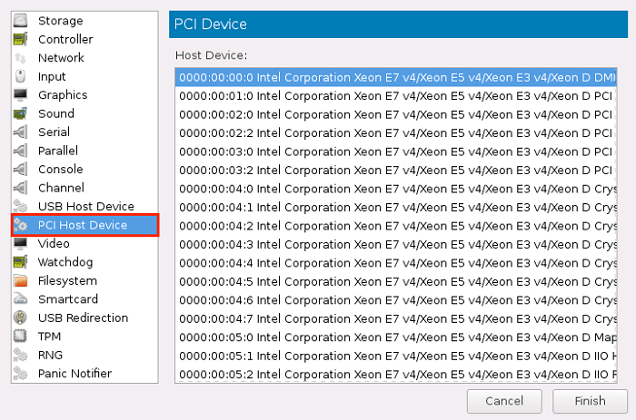
Task: Select host device 0000:00:04:7
Action: [396, 319]
